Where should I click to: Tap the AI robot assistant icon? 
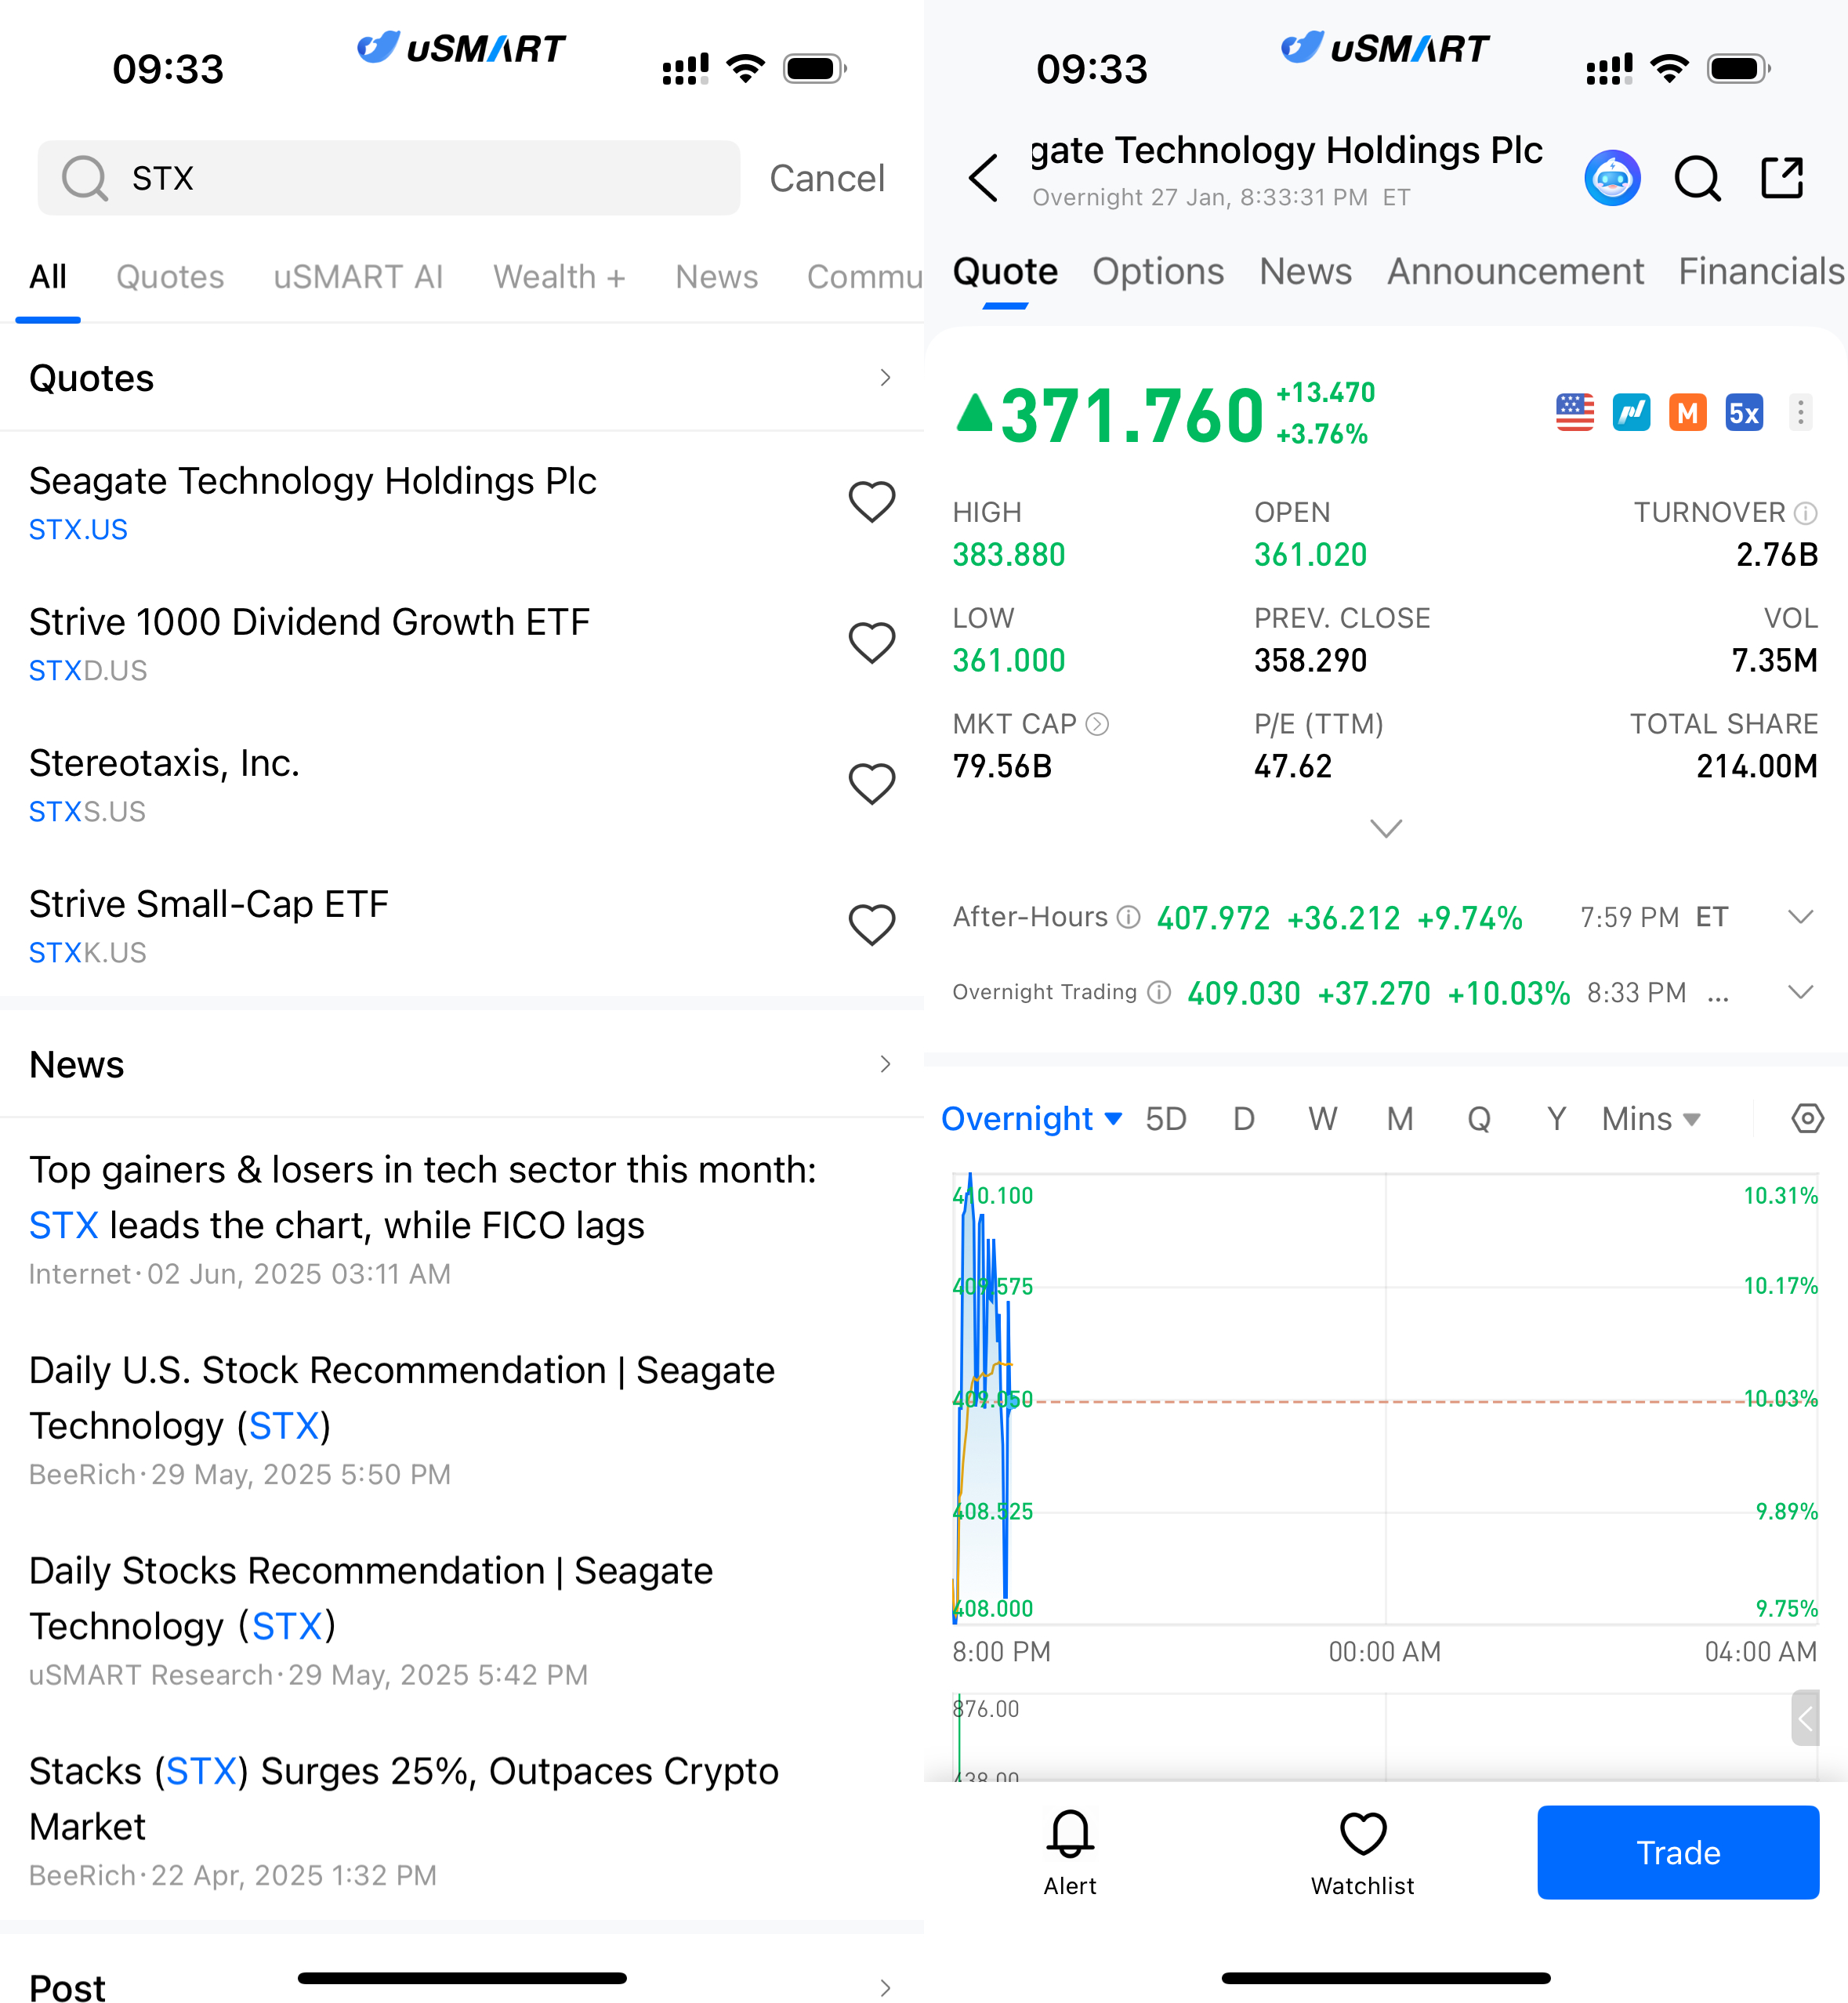1611,179
